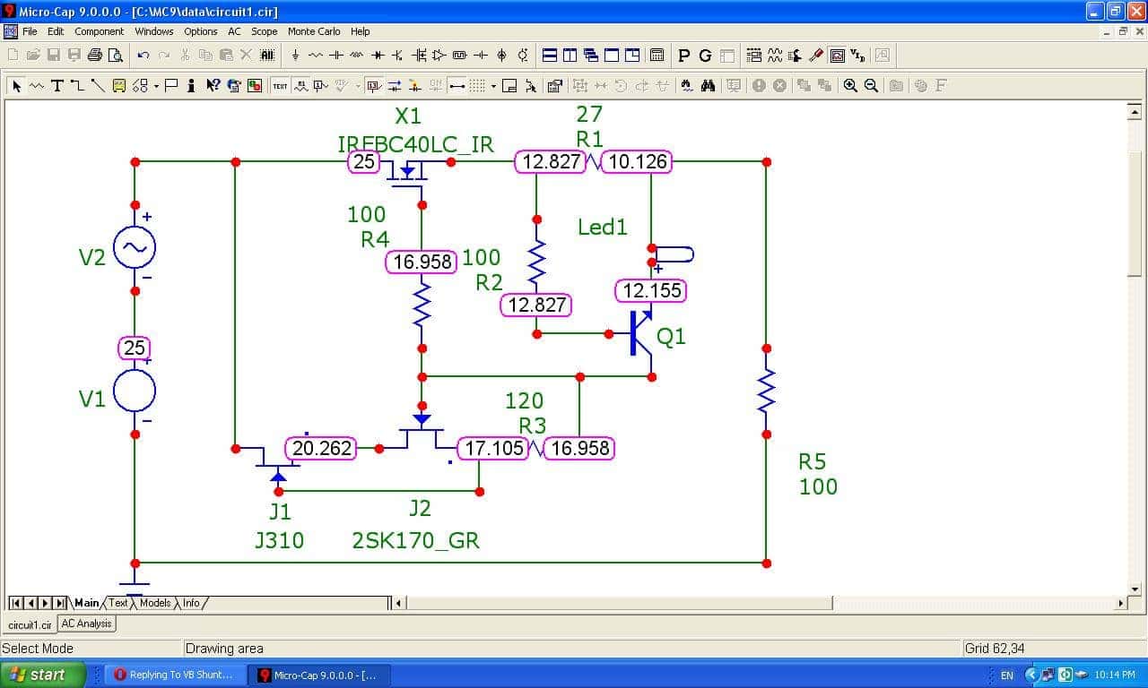Select the arrow Select Mode tool

16,86
